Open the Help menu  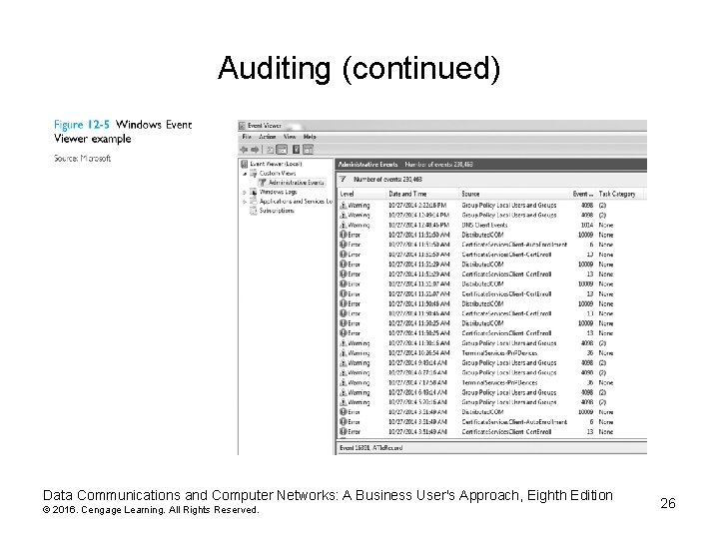click(310, 137)
